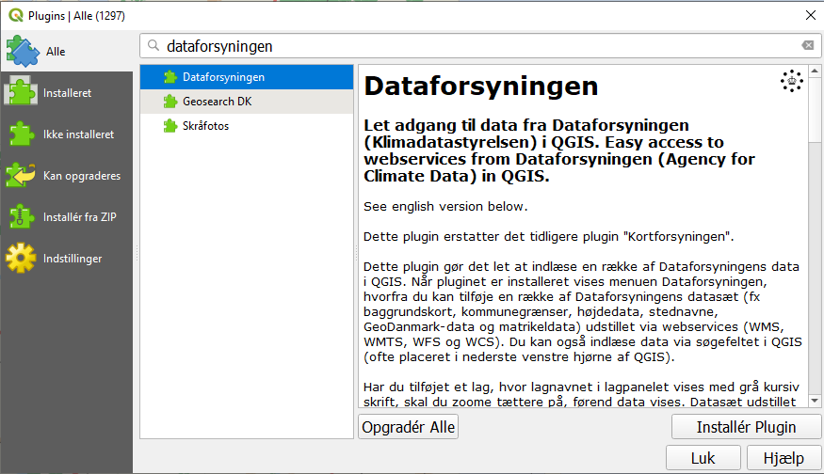
Task: Click the QGIS logo in title bar
Action: [x=16, y=15]
